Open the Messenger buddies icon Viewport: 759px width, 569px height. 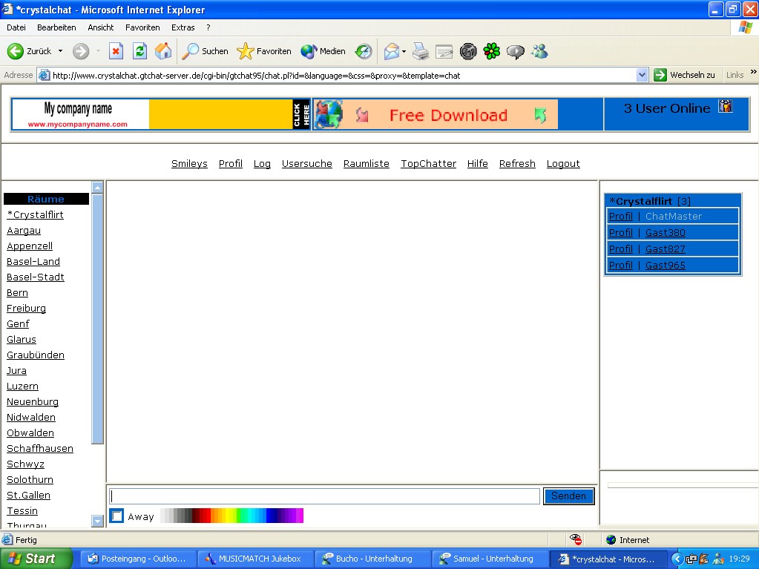(539, 51)
